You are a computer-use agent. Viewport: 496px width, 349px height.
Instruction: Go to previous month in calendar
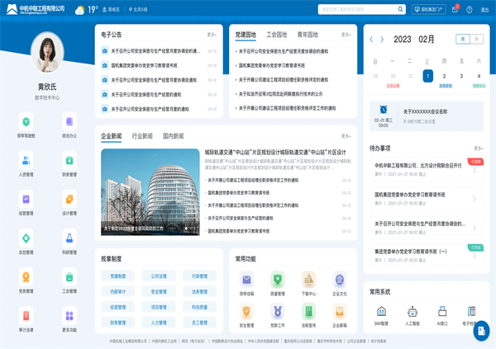click(371, 39)
